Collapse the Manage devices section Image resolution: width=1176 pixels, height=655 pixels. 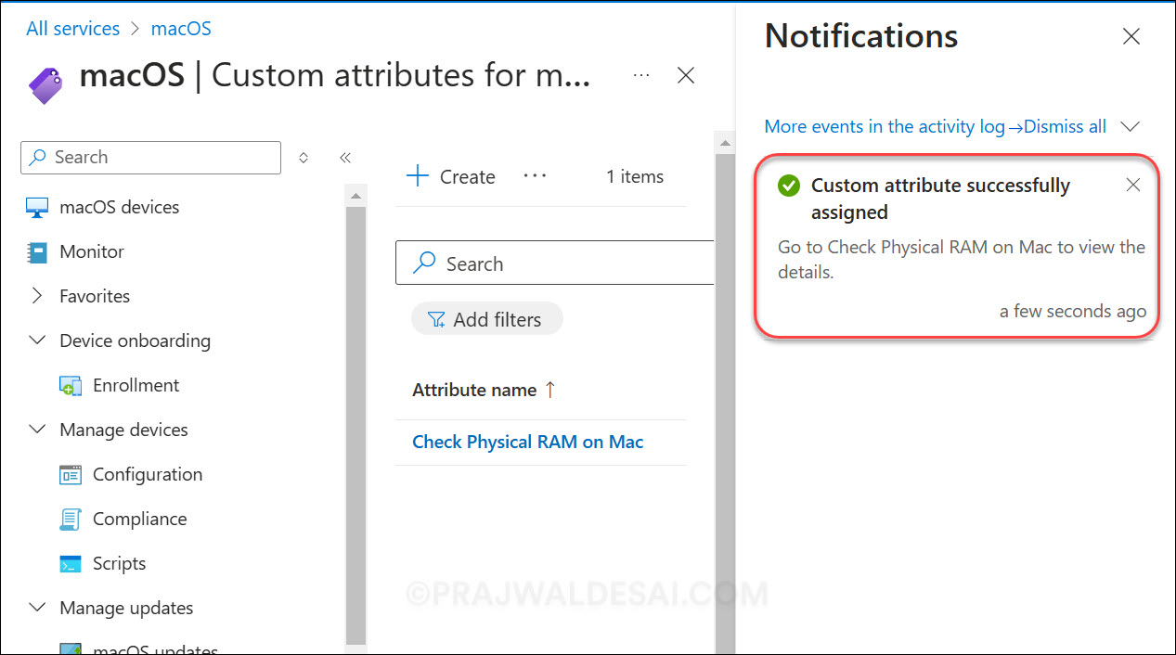coord(37,430)
